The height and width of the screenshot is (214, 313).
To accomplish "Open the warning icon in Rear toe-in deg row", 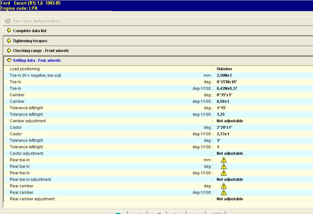I will click(223, 167).
